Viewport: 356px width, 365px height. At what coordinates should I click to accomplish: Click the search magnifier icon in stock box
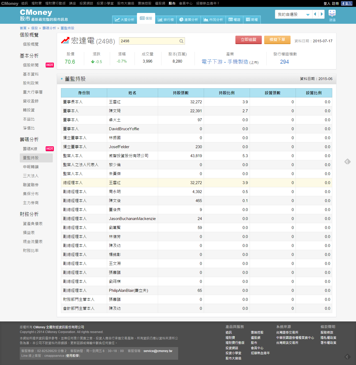tap(181, 41)
